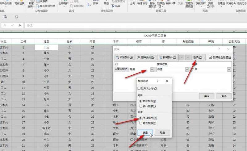Screen dimensions: 247x151
Task: Expand the primary keyword 姓名 dropdown
Action: 152,70
